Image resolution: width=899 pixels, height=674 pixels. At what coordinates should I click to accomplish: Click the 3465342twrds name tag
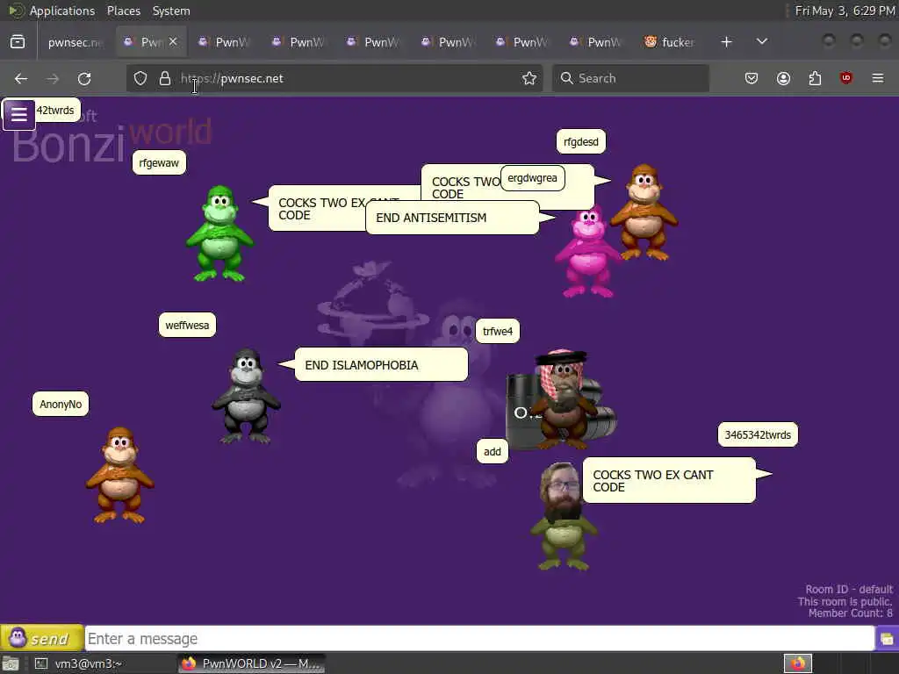click(x=758, y=434)
